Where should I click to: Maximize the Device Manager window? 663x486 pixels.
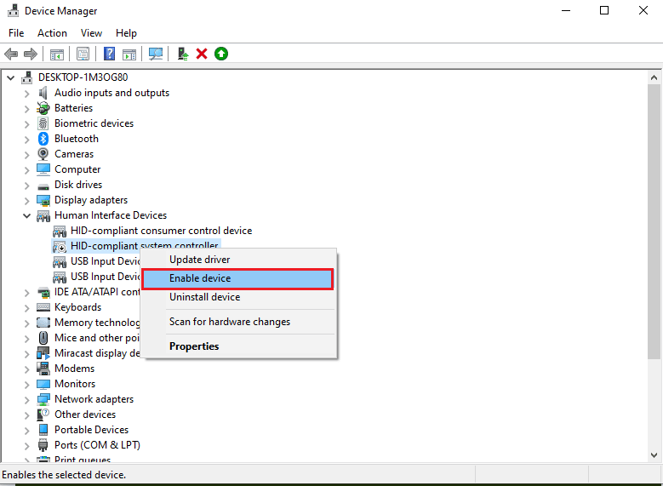pos(604,10)
